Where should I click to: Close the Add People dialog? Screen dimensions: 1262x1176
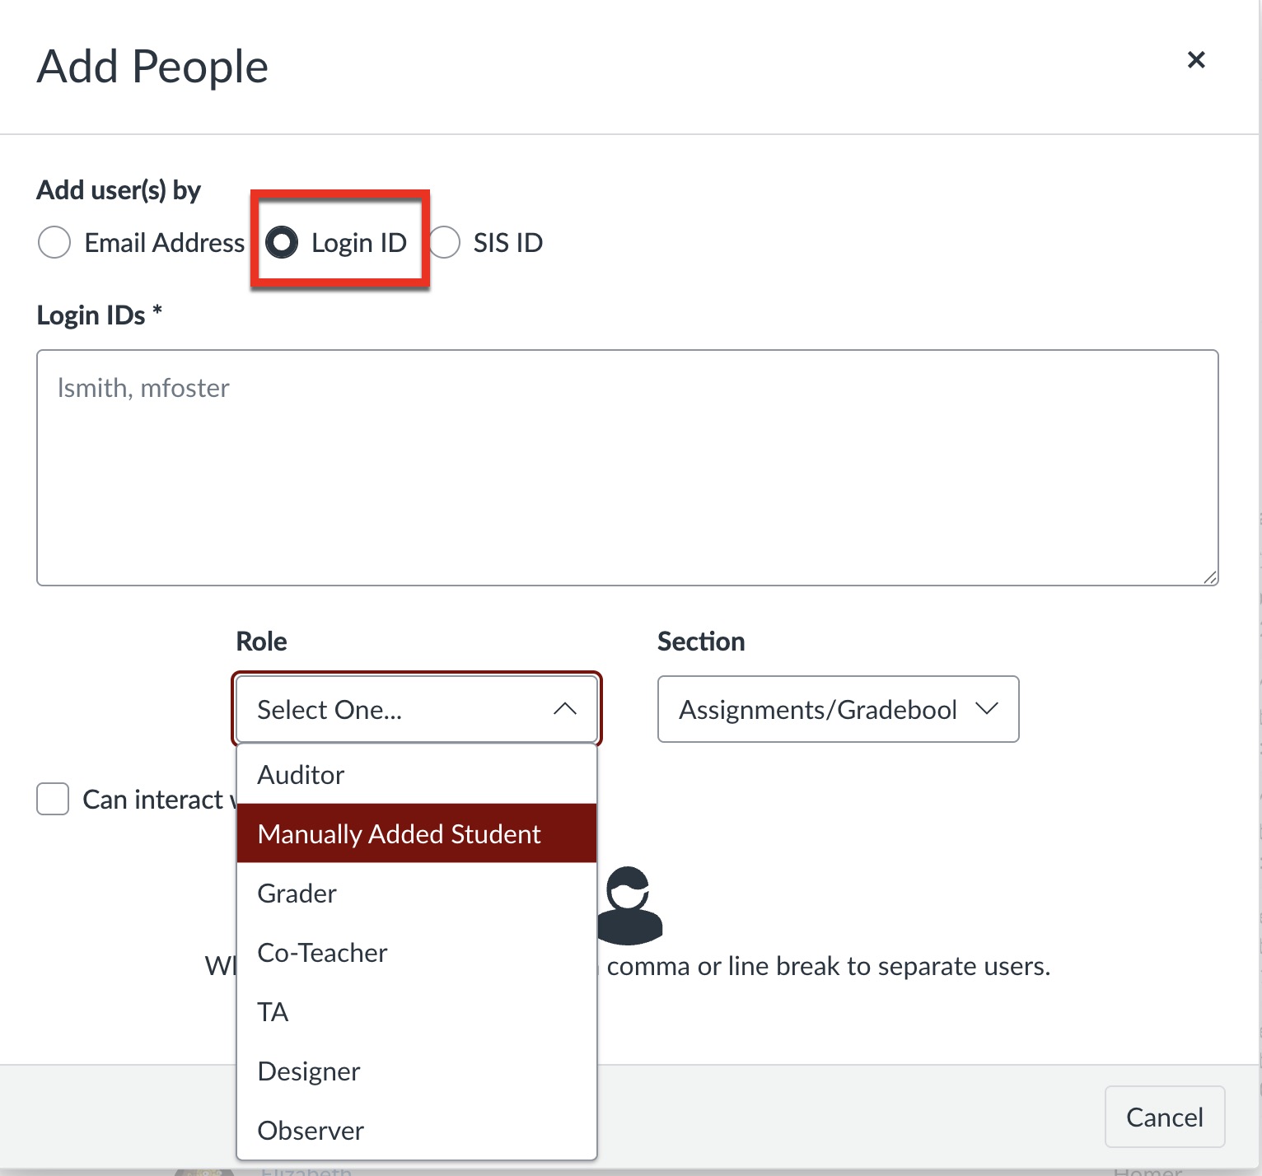1196,59
